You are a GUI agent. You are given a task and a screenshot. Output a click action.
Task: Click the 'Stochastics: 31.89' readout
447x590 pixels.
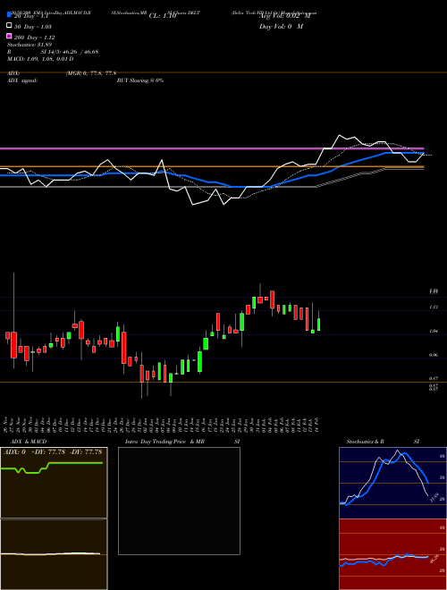click(x=30, y=45)
